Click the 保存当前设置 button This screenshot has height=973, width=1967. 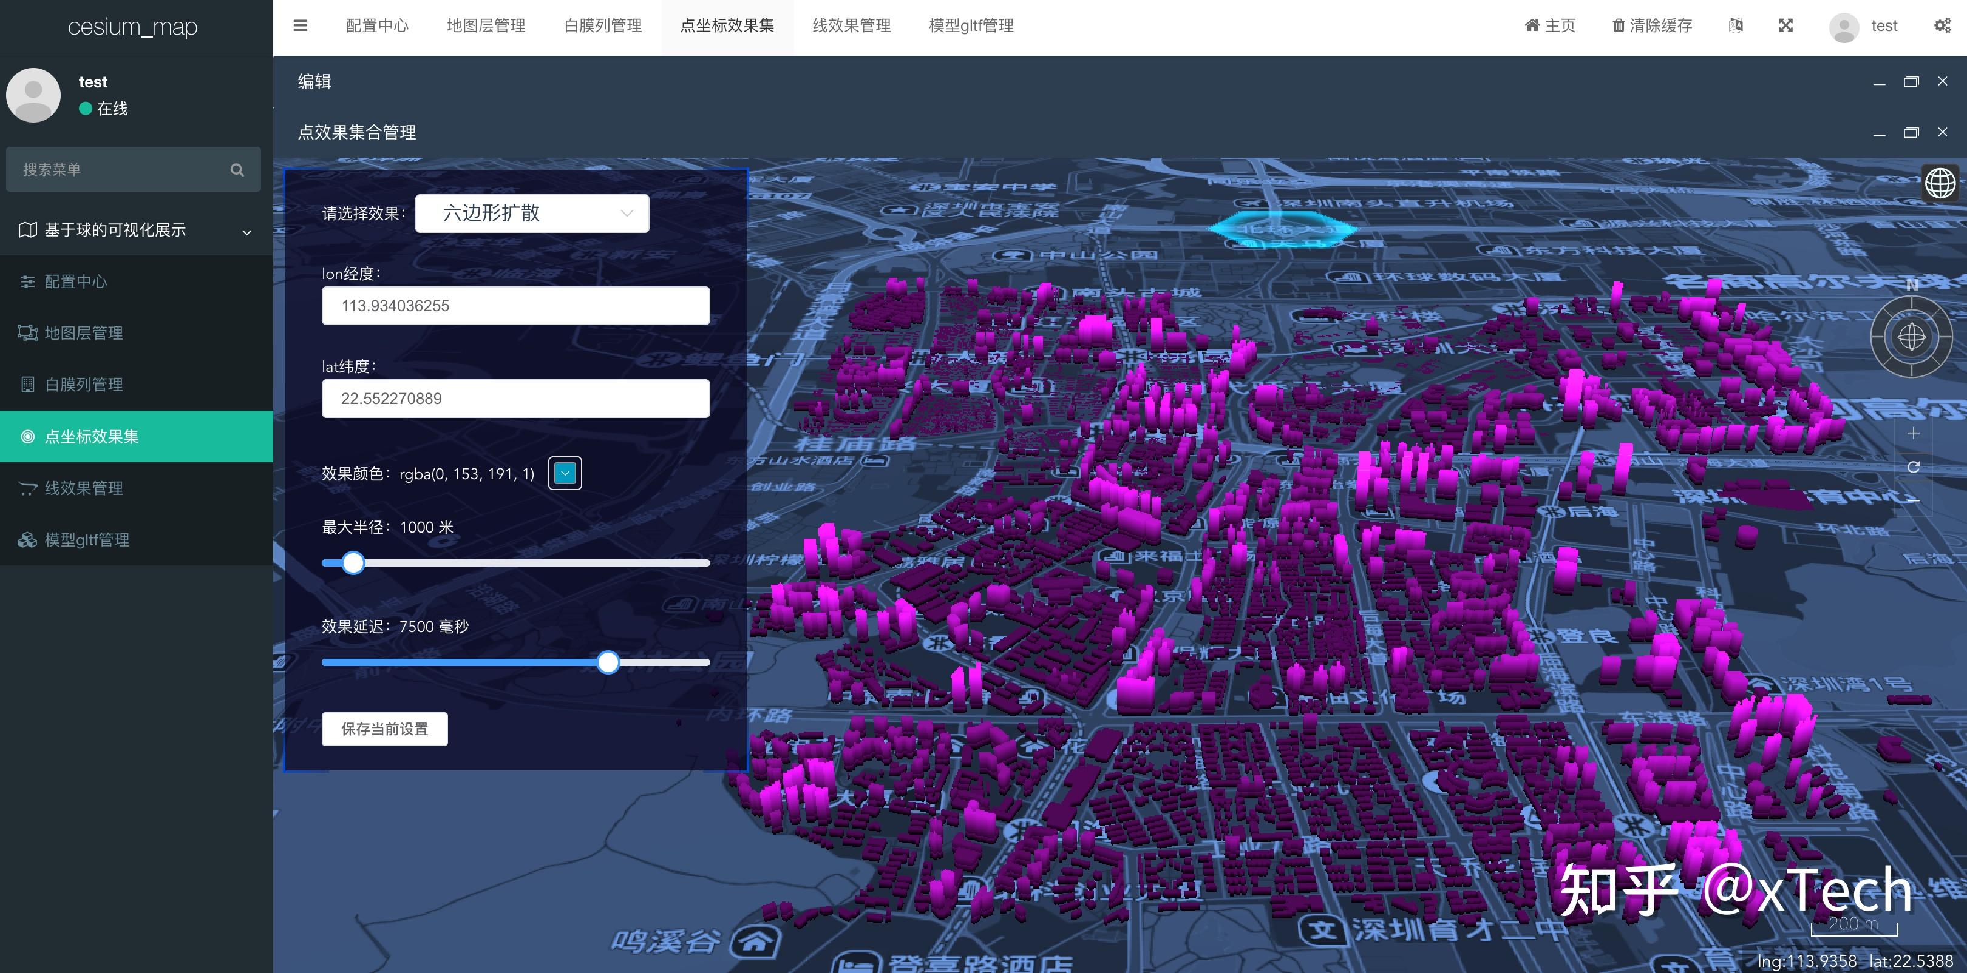(x=384, y=729)
